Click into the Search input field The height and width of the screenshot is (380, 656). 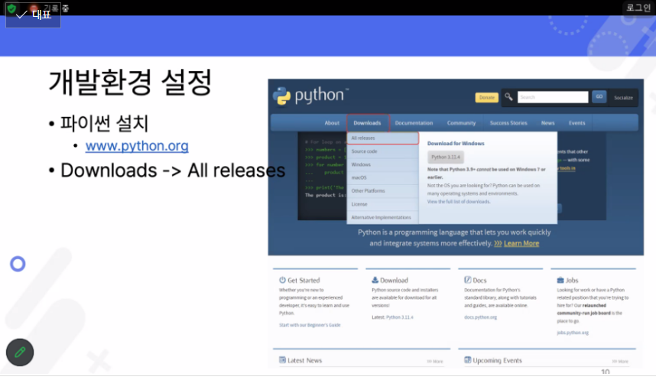(x=553, y=97)
